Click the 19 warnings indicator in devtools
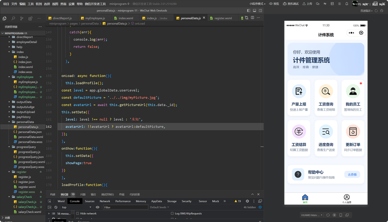Screen dimensions: 388x222 click(238, 201)
